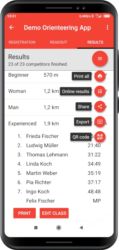Image resolution: width=119 pixels, height=250 pixels.
Task: Tap the Export upload icon
Action: [100, 122]
